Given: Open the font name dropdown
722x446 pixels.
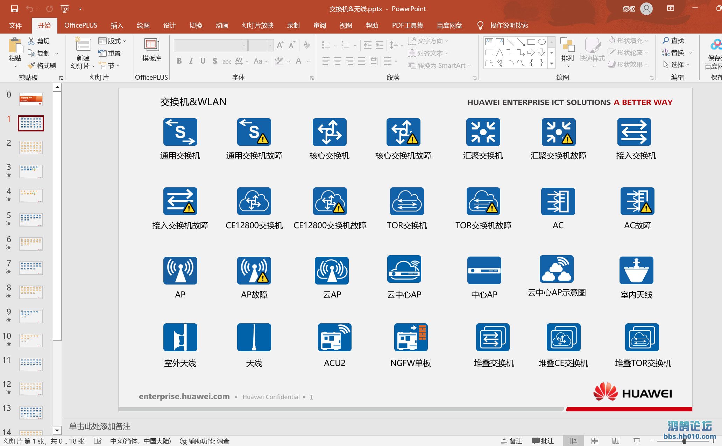Looking at the screenshot, I should click(244, 45).
